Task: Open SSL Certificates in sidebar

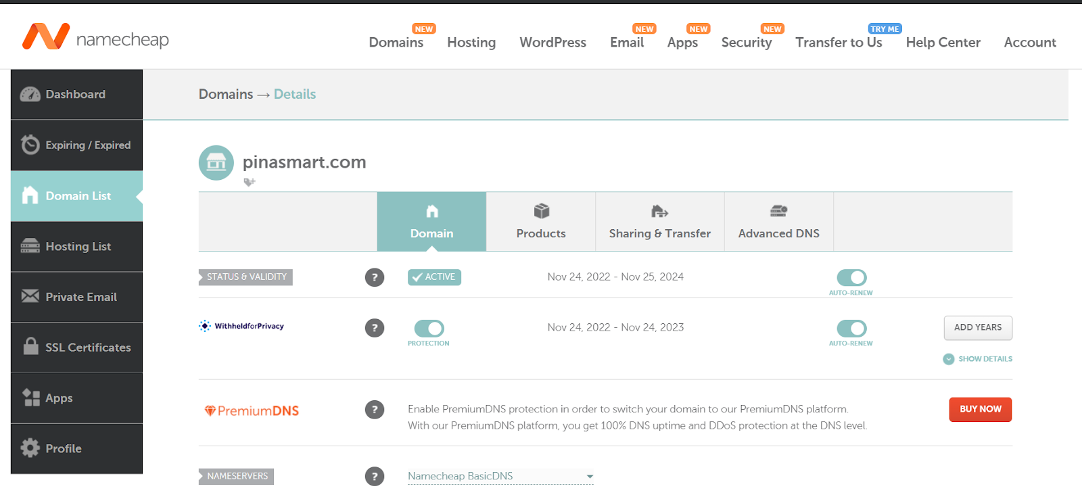Action: pos(76,348)
